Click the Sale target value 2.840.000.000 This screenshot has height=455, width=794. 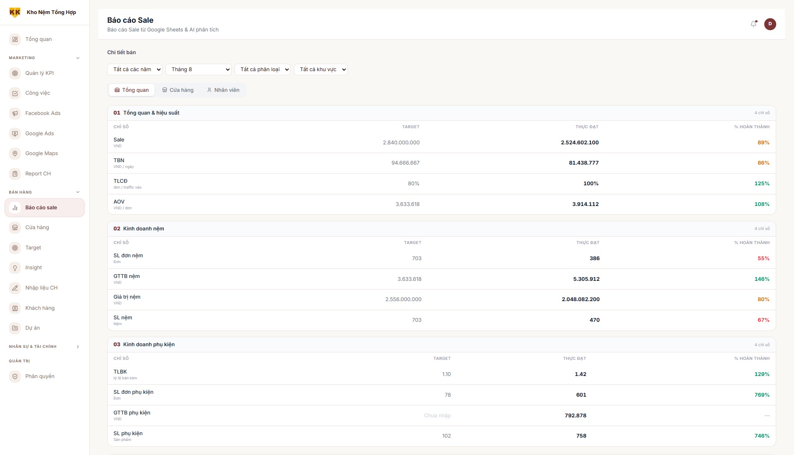(401, 143)
